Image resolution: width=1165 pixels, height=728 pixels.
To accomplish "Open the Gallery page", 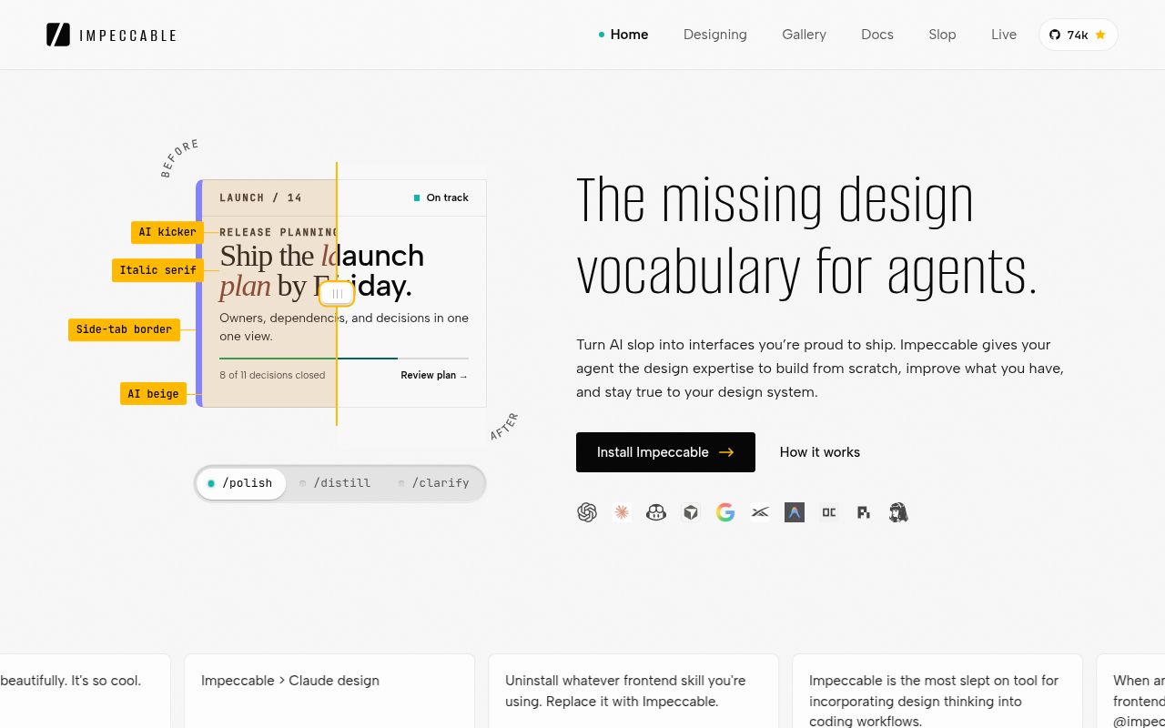I will (804, 35).
